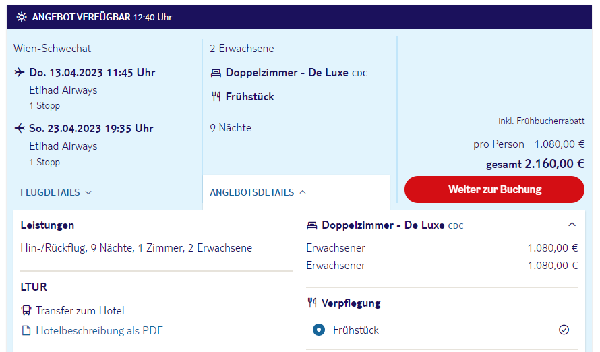Click the Transfer zum Hotel text

pos(80,310)
